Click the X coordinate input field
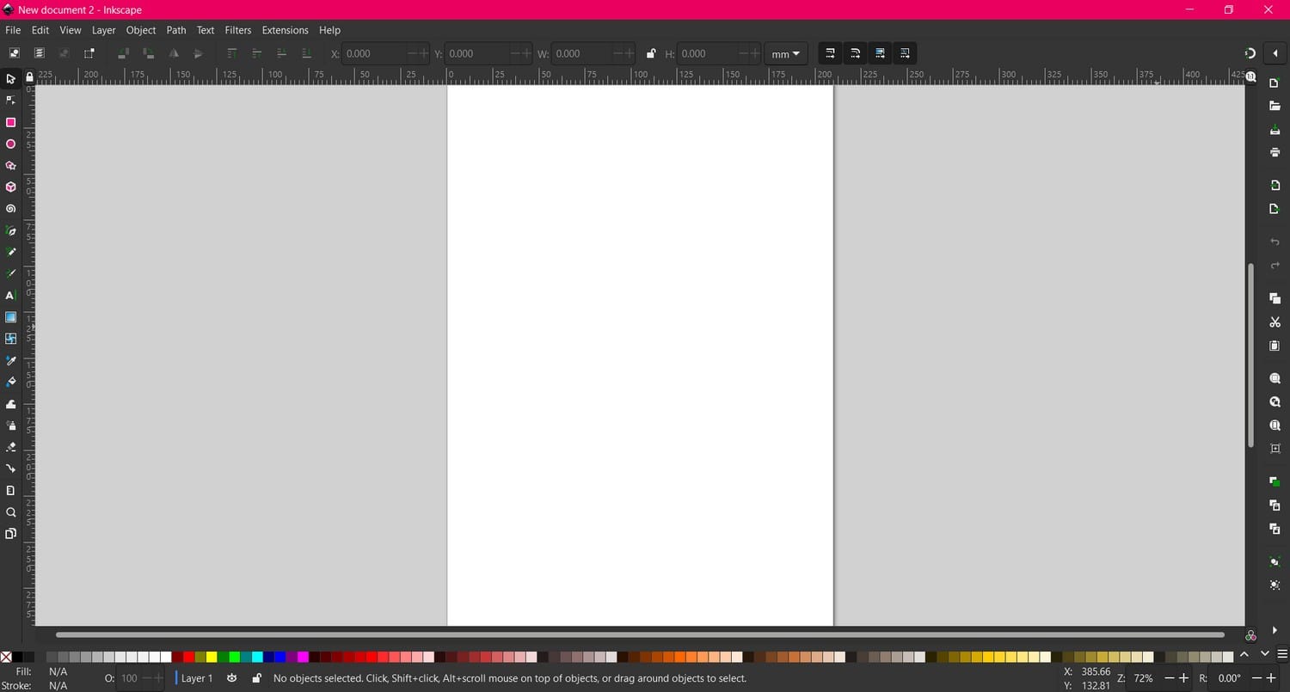The width and height of the screenshot is (1290, 692). (x=374, y=53)
